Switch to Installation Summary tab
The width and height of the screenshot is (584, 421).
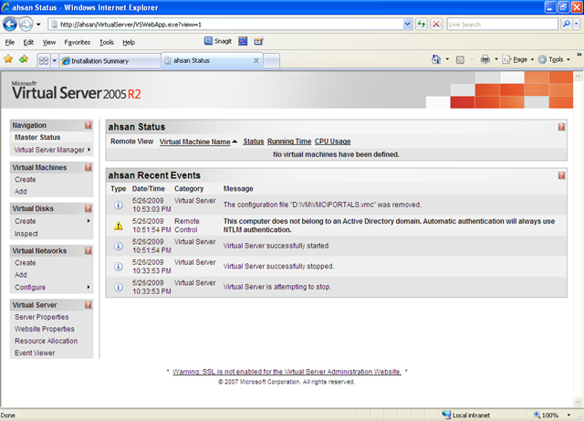(109, 61)
